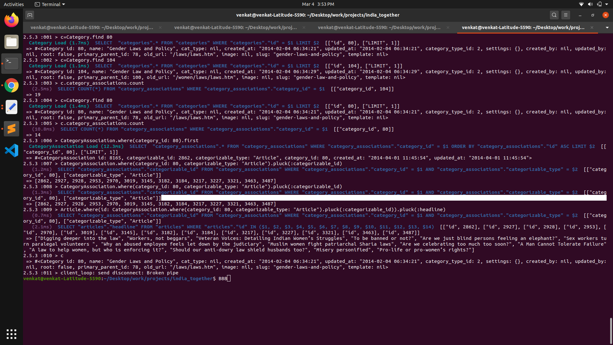
Task: Open the terminal search icon
Action: pyautogui.click(x=554, y=15)
